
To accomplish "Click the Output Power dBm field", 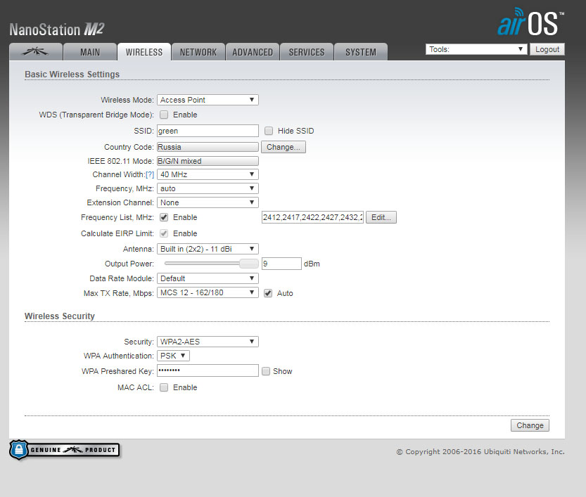I will pyautogui.click(x=281, y=264).
